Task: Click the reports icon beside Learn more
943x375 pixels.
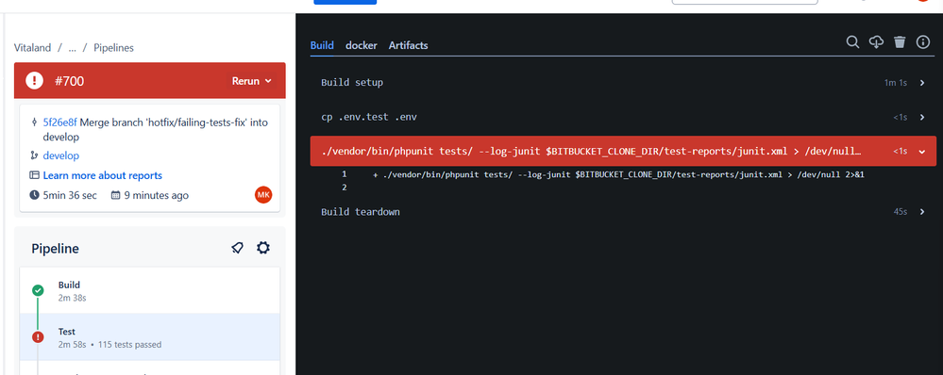Action: click(x=34, y=175)
